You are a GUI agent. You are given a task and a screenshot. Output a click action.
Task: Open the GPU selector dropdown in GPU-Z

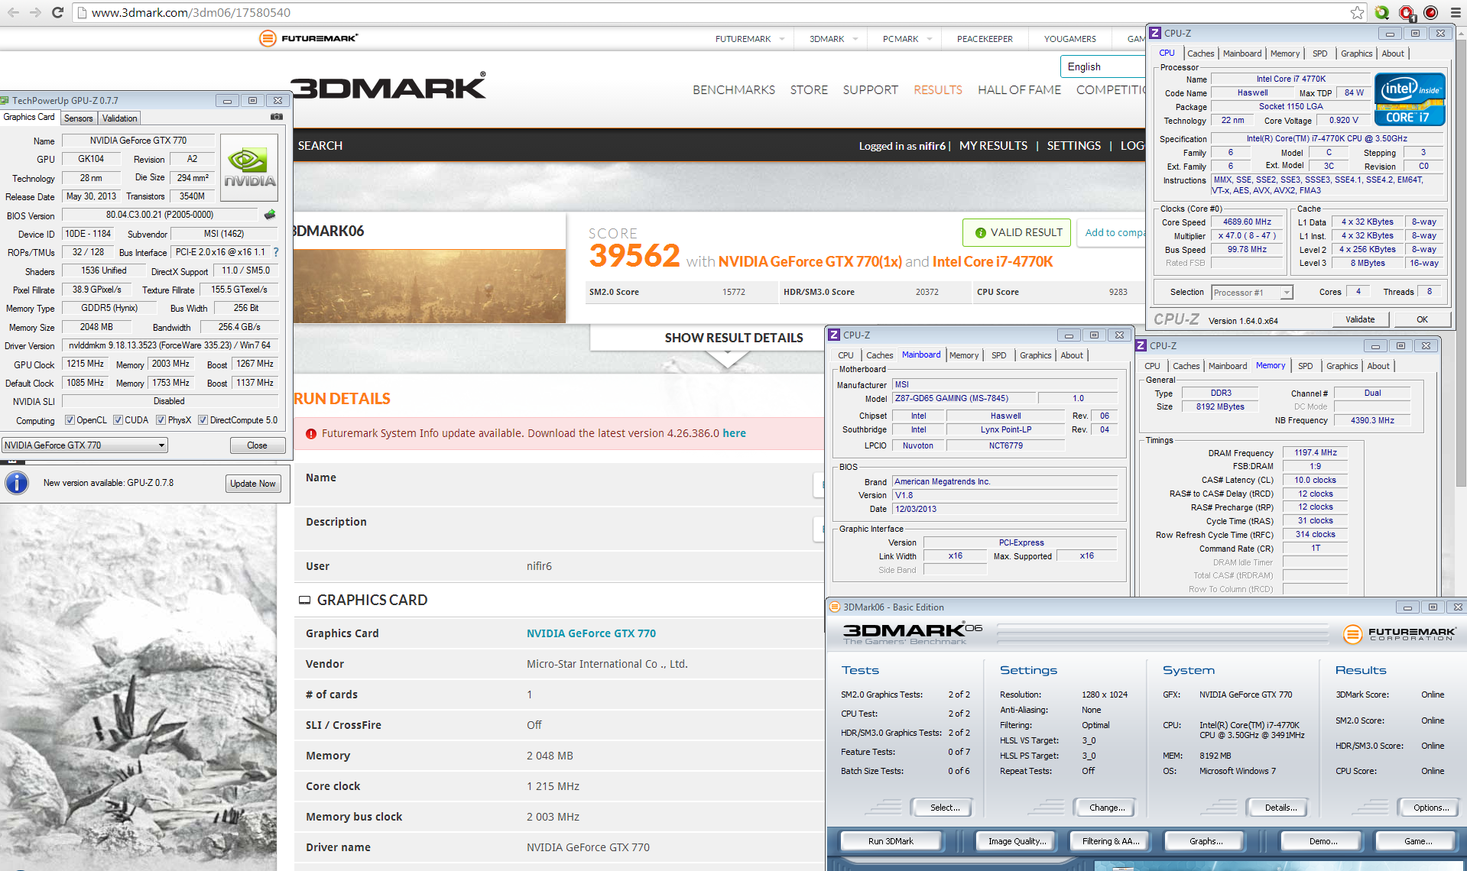tap(85, 445)
